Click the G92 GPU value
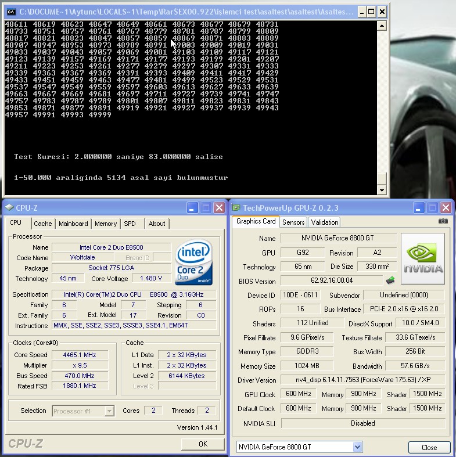Image resolution: width=456 pixels, height=457 pixels. (x=303, y=253)
